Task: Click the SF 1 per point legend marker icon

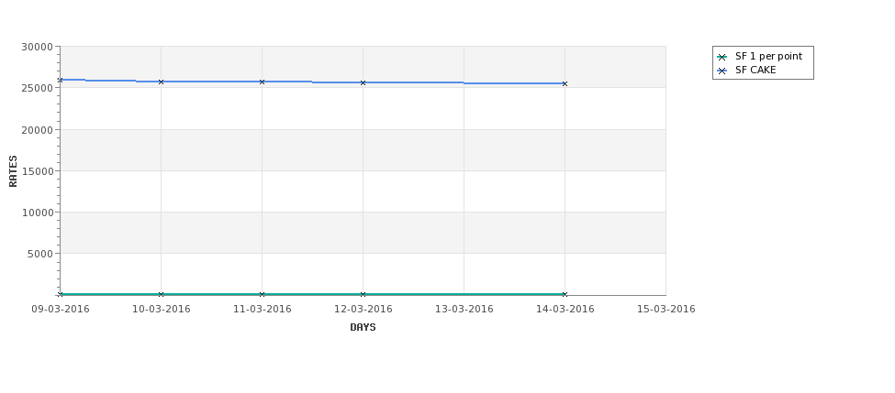Action: [x=722, y=57]
